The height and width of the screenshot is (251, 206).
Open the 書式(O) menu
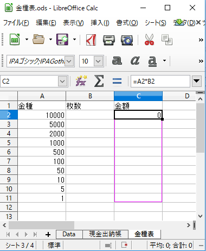click(127, 23)
